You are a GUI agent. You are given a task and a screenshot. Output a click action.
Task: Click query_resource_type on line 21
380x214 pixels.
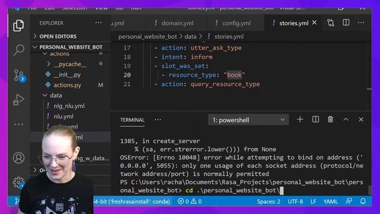[x=225, y=84]
